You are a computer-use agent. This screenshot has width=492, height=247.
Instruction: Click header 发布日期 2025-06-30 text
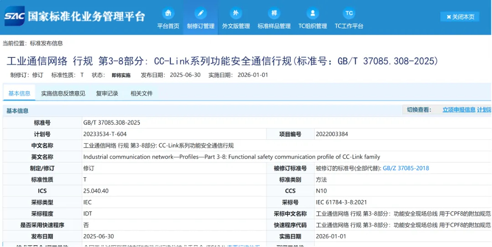click(171, 75)
